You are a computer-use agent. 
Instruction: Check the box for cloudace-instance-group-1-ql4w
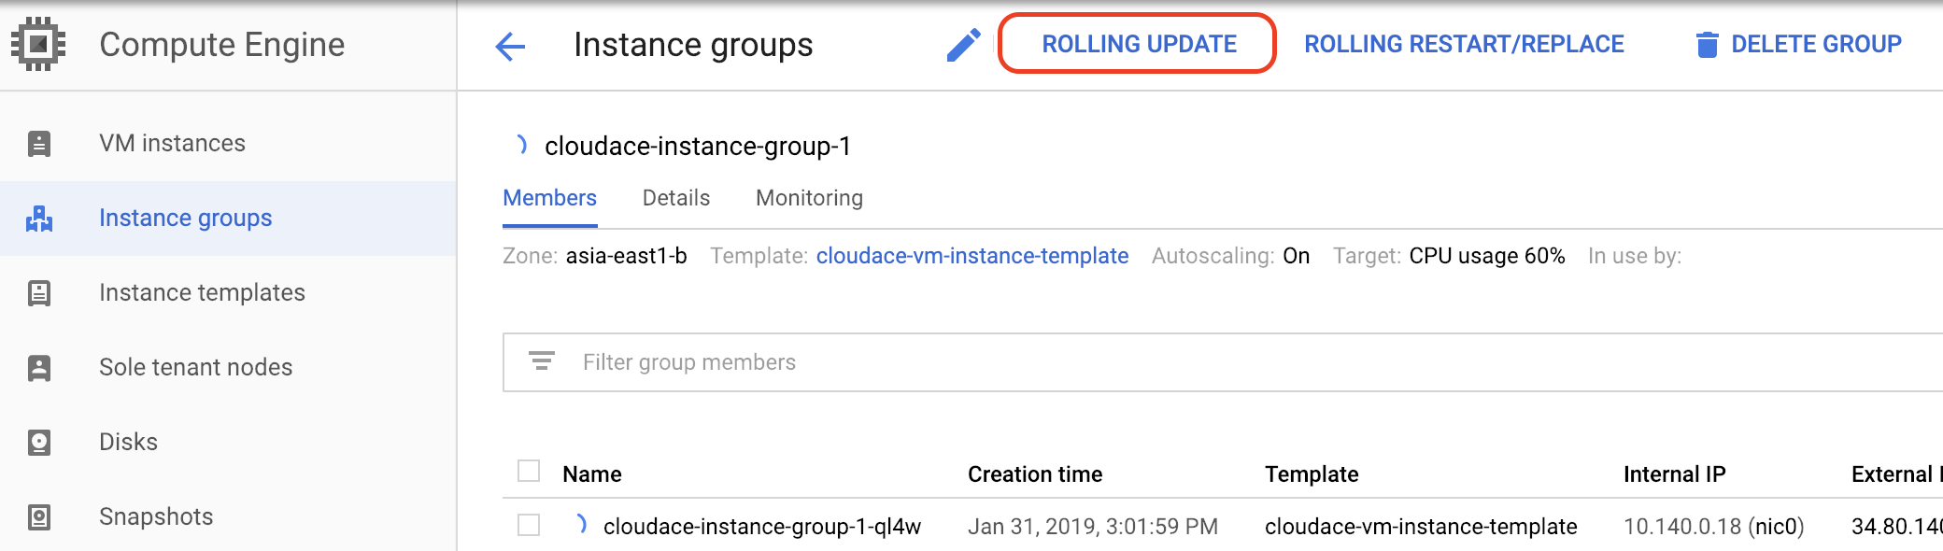(x=529, y=525)
